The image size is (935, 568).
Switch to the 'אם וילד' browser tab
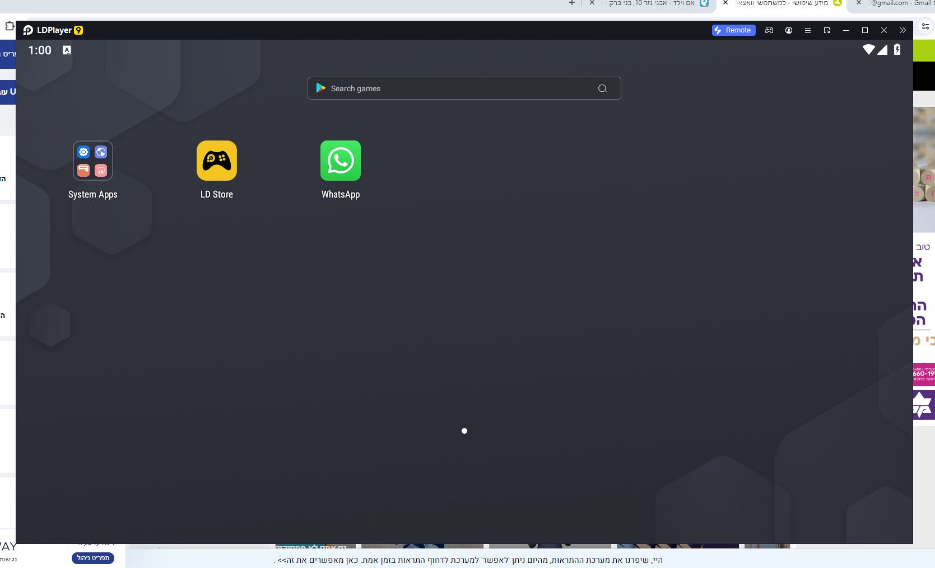[x=650, y=3]
